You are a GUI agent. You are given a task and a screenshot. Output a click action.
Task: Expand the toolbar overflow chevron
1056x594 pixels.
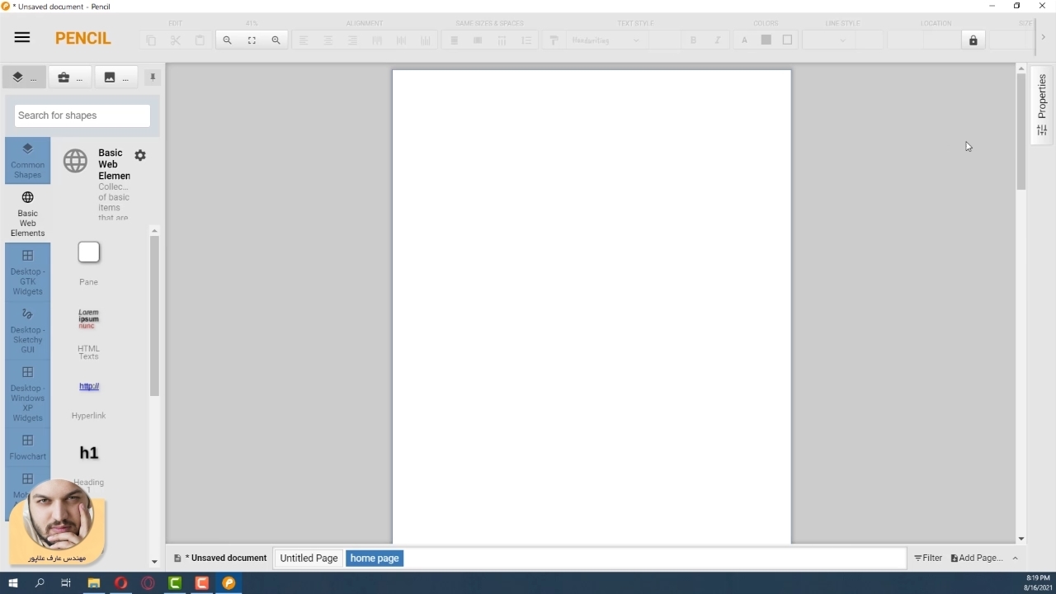coord(1043,38)
